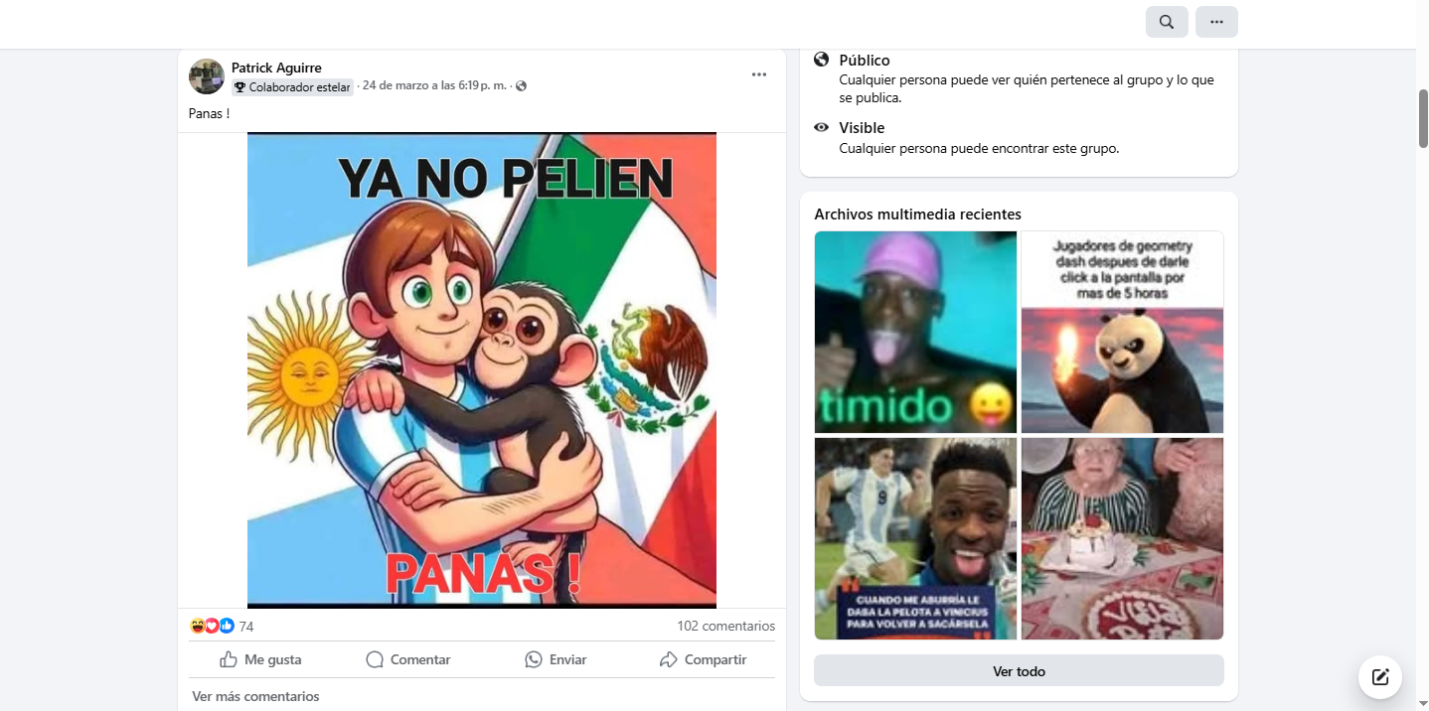
Task: Open Patrick Aguirre's profile picture
Action: pyautogui.click(x=207, y=76)
